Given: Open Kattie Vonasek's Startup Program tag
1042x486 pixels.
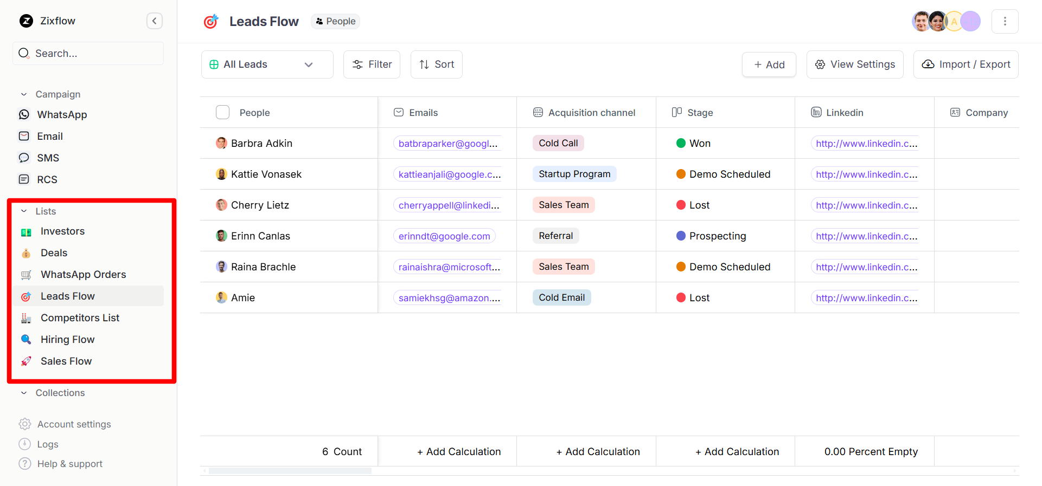Looking at the screenshot, I should [574, 174].
